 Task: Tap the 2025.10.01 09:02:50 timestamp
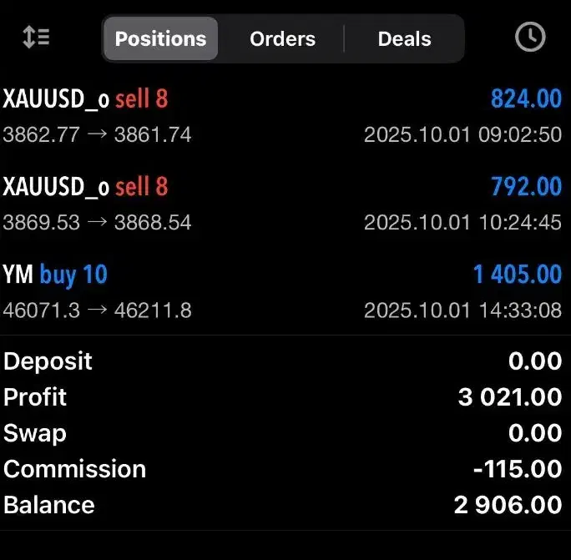point(462,134)
